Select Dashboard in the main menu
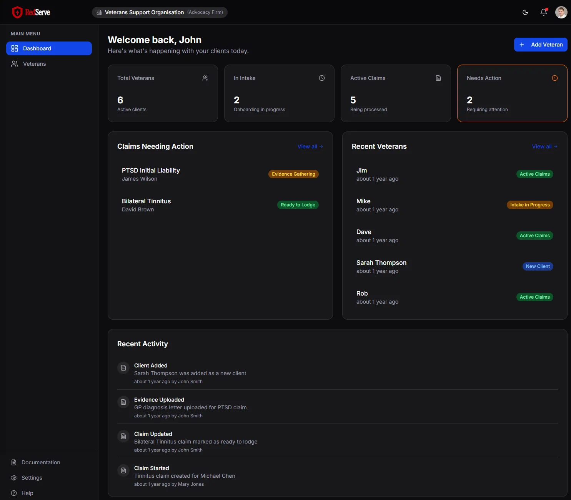 point(49,48)
